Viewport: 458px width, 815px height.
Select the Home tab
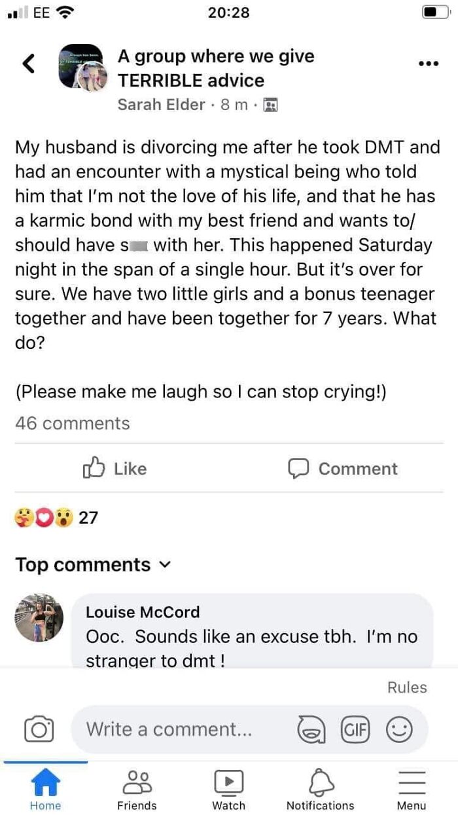(x=45, y=789)
